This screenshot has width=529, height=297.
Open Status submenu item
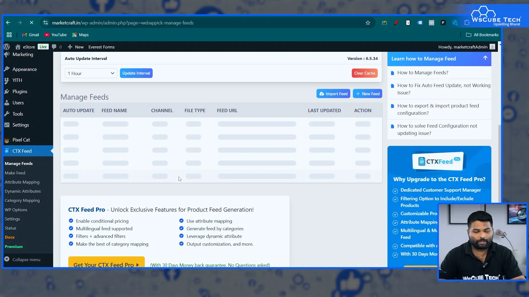(x=10, y=228)
